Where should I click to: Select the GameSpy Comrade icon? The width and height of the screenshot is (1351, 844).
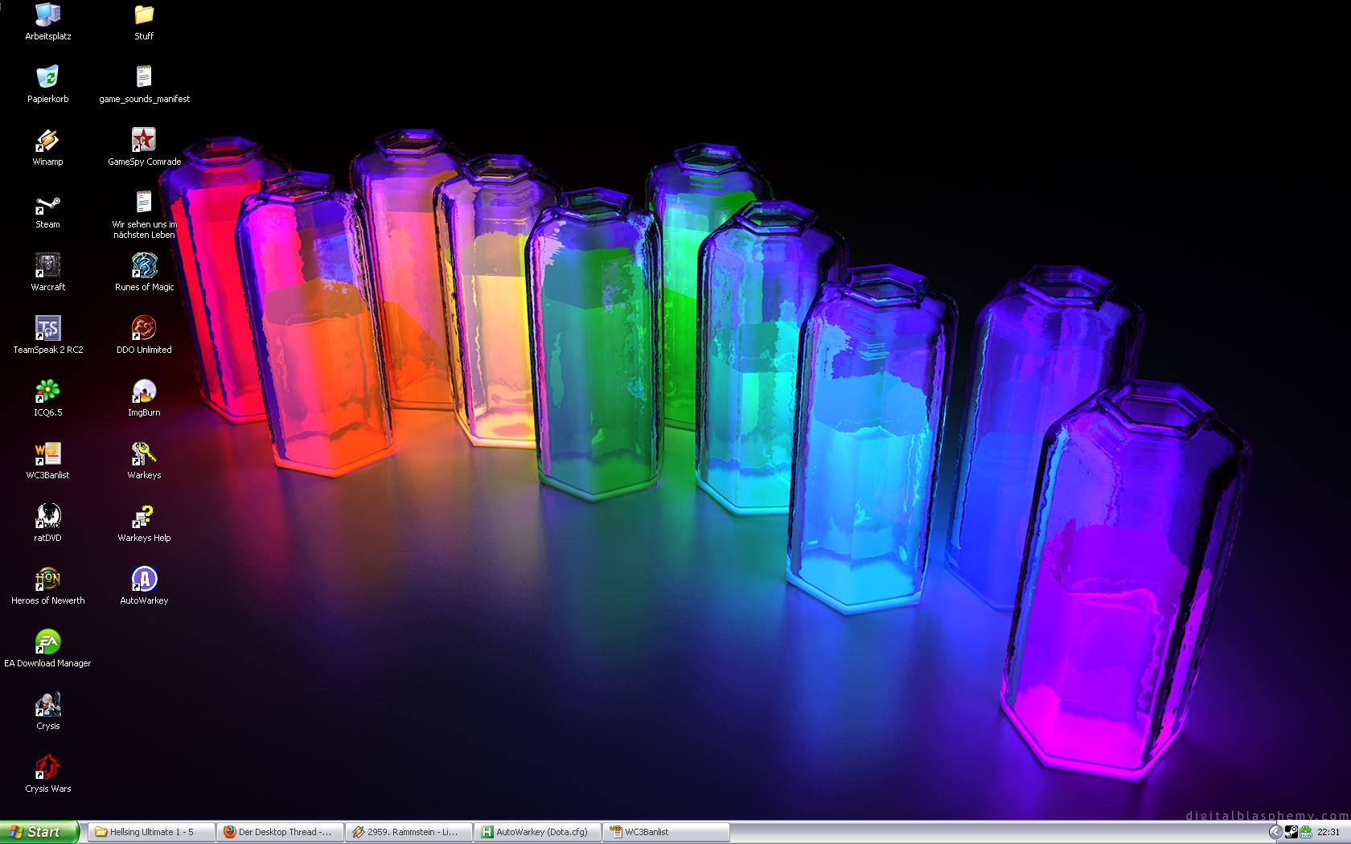coord(144,141)
